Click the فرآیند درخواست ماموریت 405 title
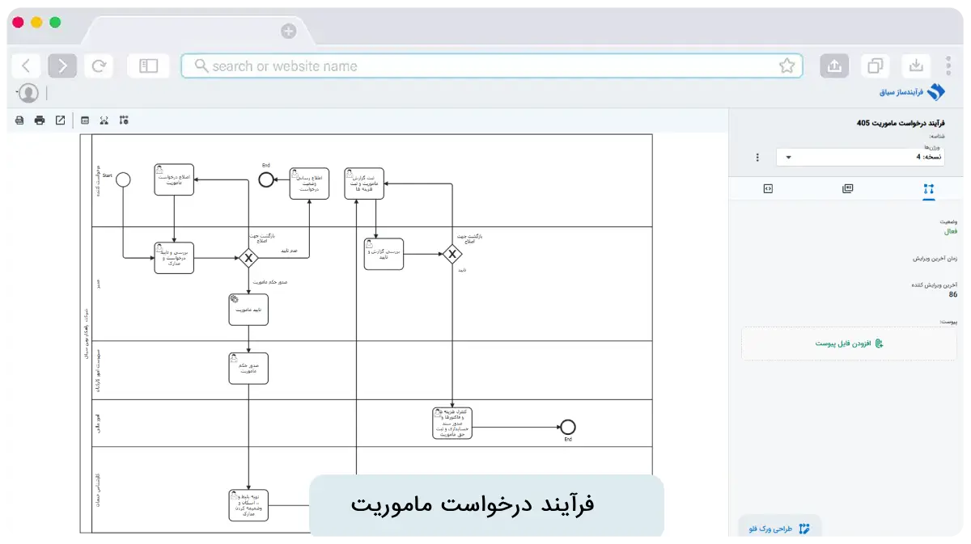The height and width of the screenshot is (544, 971). tap(901, 123)
